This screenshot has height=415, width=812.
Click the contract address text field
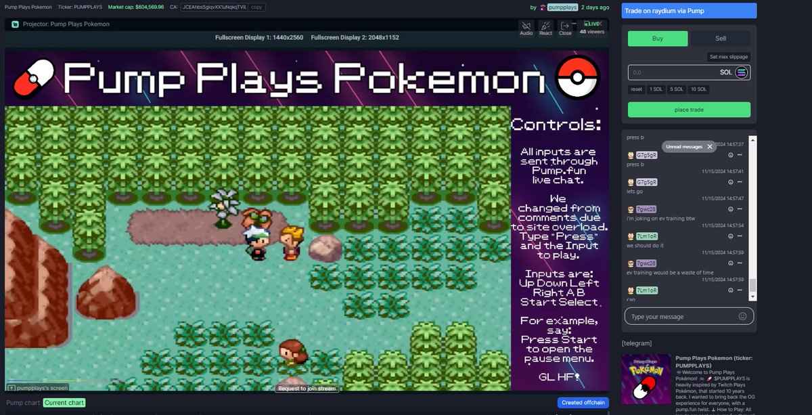[x=215, y=7]
